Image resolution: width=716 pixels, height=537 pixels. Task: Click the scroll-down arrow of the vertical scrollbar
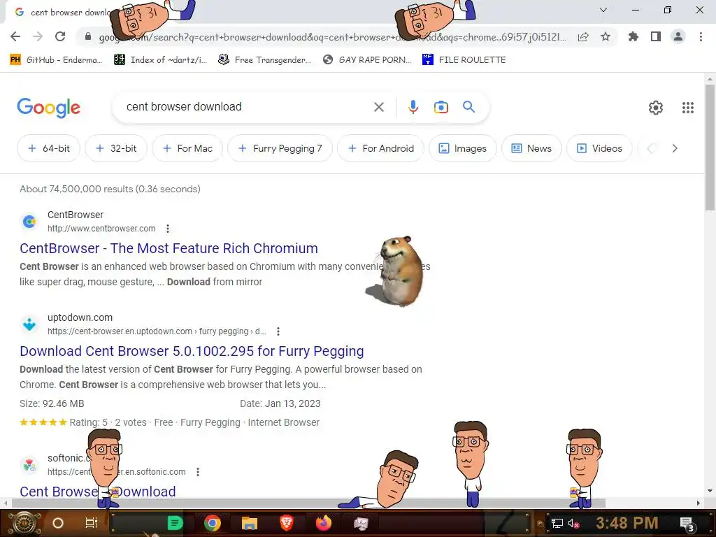point(710,492)
